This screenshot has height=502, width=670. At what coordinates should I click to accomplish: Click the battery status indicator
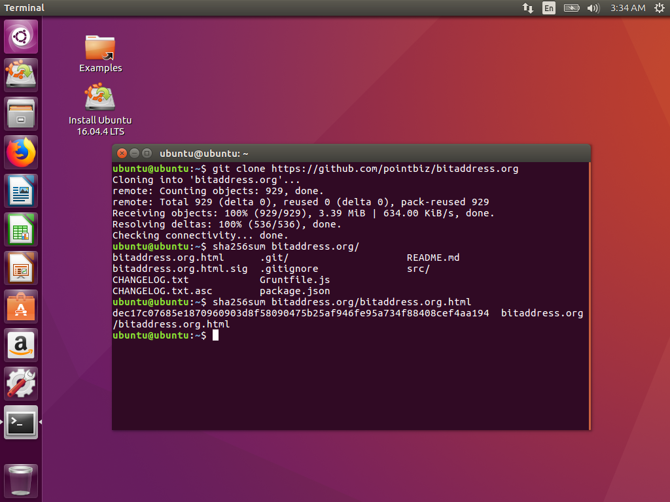[x=573, y=8]
